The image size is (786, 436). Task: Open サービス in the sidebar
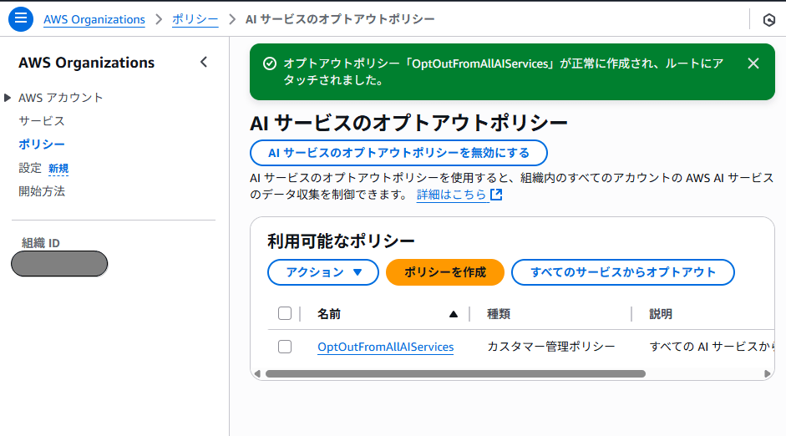42,121
